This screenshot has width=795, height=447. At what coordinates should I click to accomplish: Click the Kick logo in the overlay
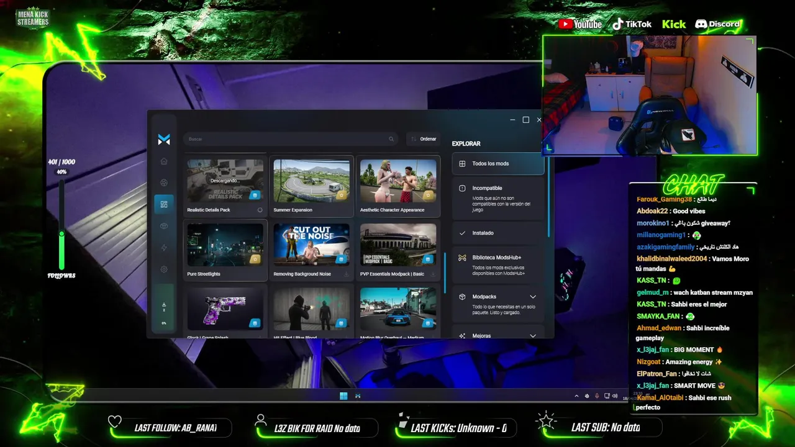[x=674, y=24]
